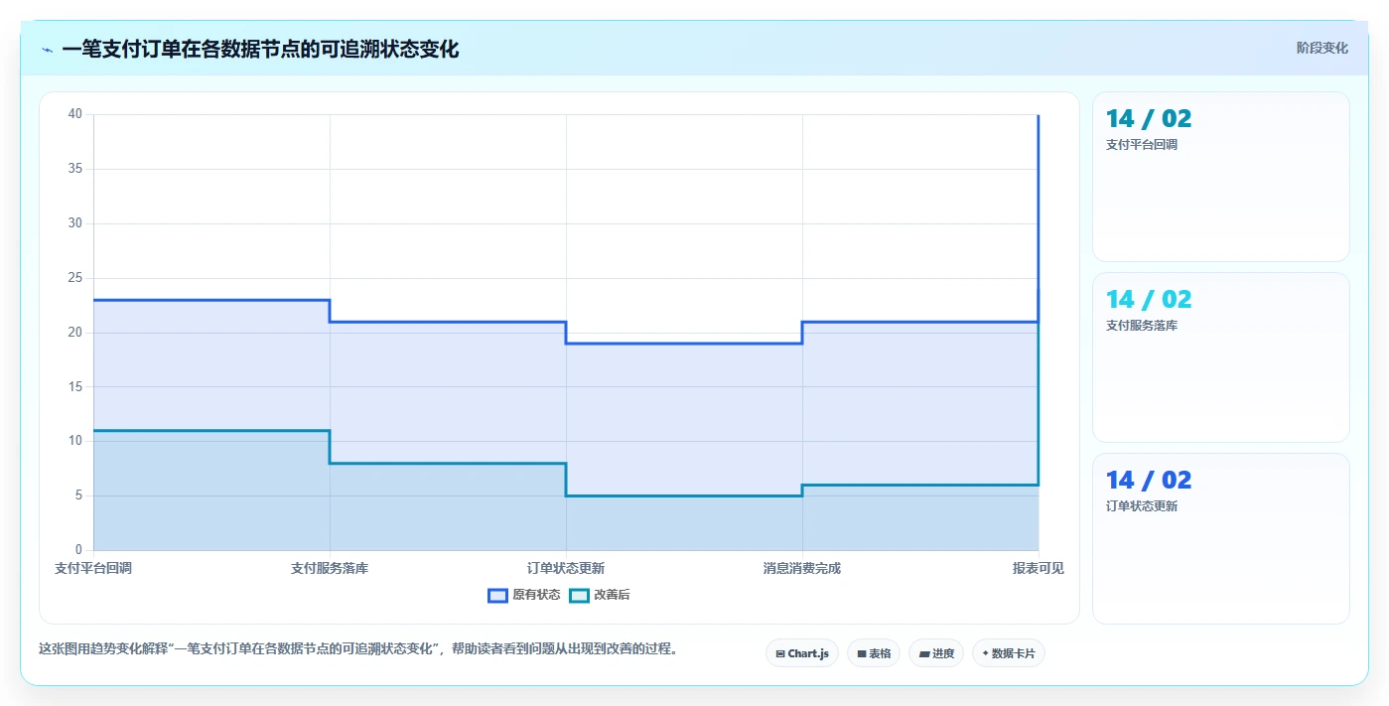Click the 订单状态更新 x-axis label
Viewport: 1389px width, 706px height.
566,568
